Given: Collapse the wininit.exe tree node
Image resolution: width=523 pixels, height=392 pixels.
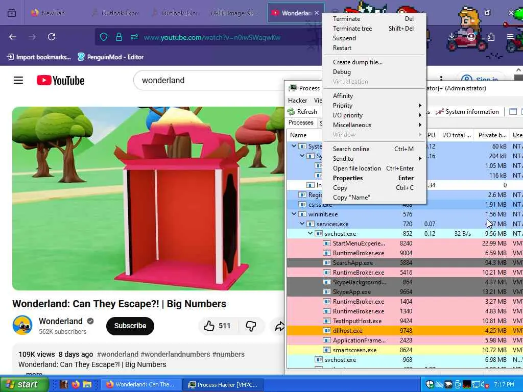Looking at the screenshot, I should pos(294,214).
